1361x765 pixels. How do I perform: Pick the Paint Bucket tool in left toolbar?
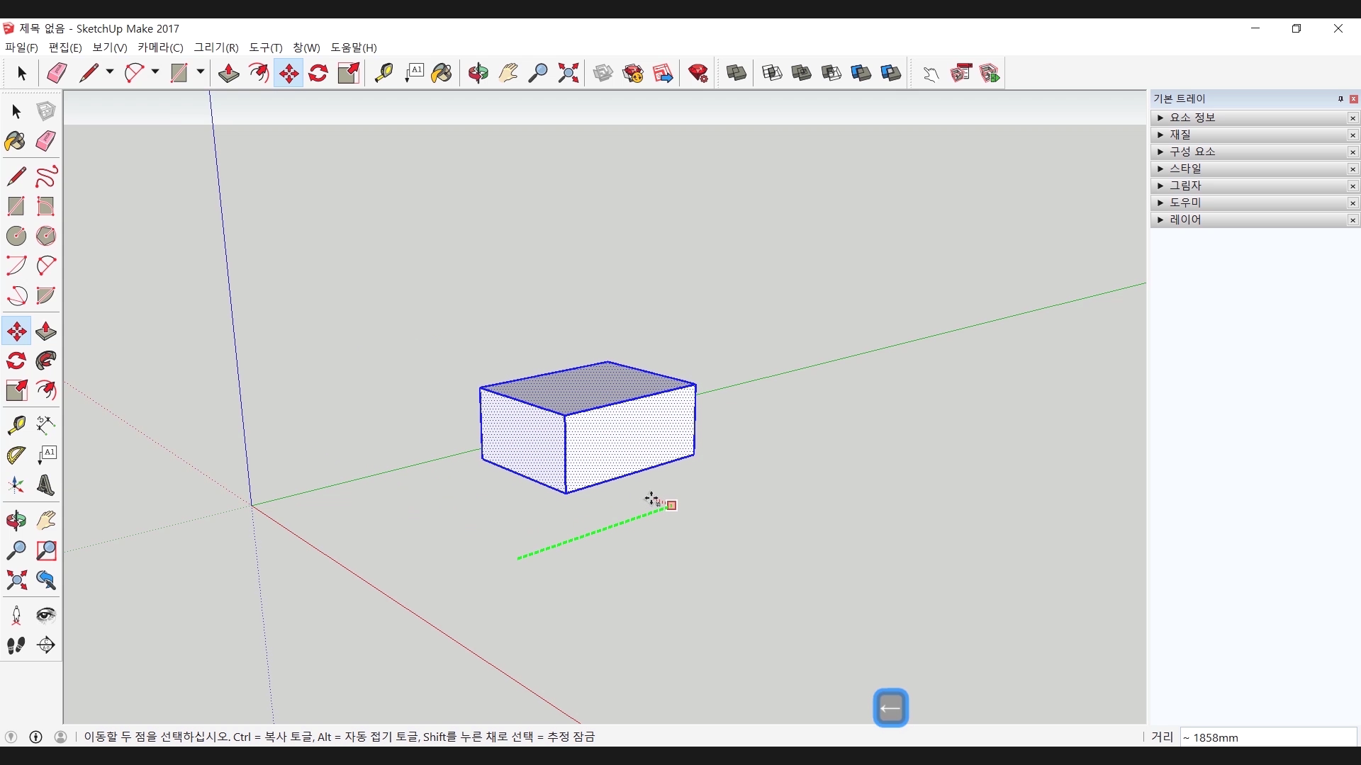coord(16,141)
